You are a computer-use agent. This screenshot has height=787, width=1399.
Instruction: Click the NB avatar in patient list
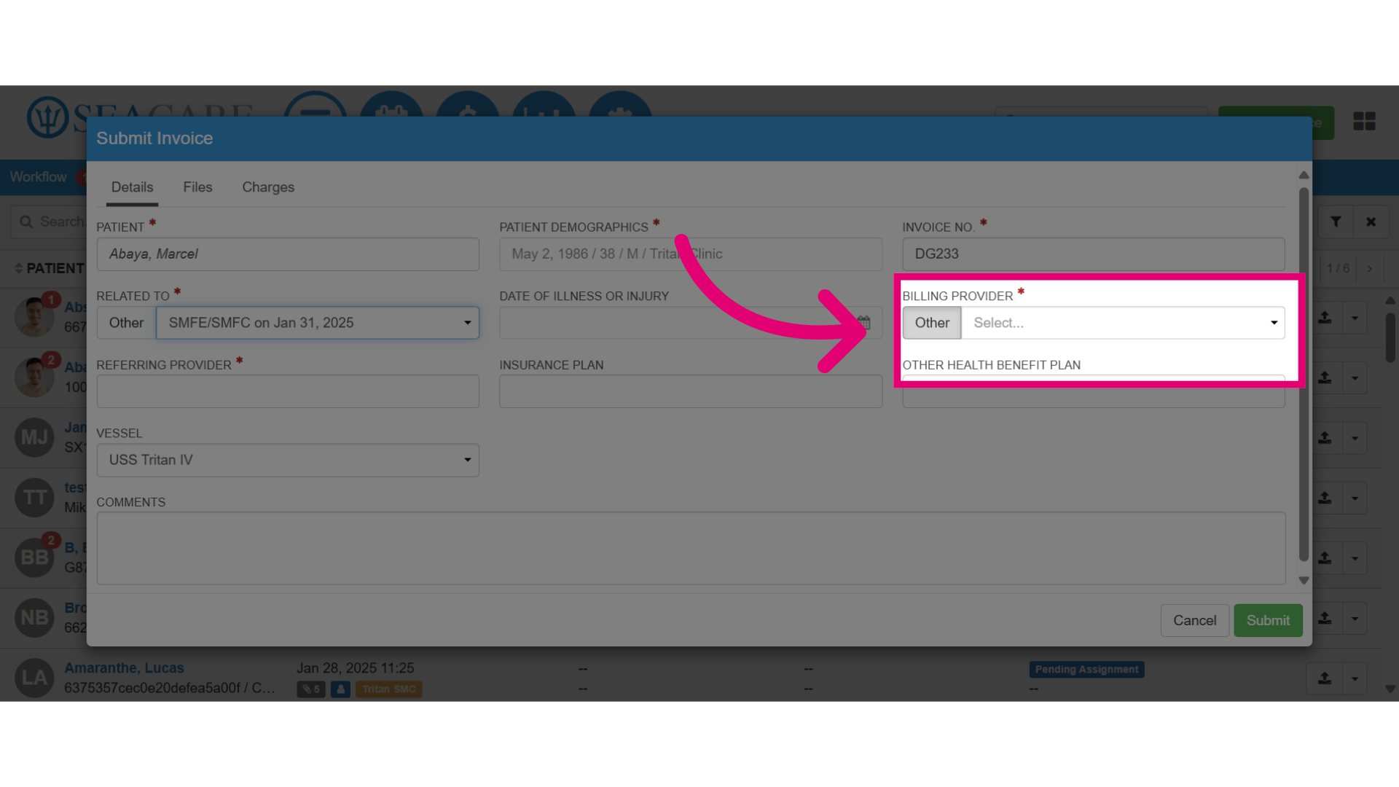pos(34,618)
